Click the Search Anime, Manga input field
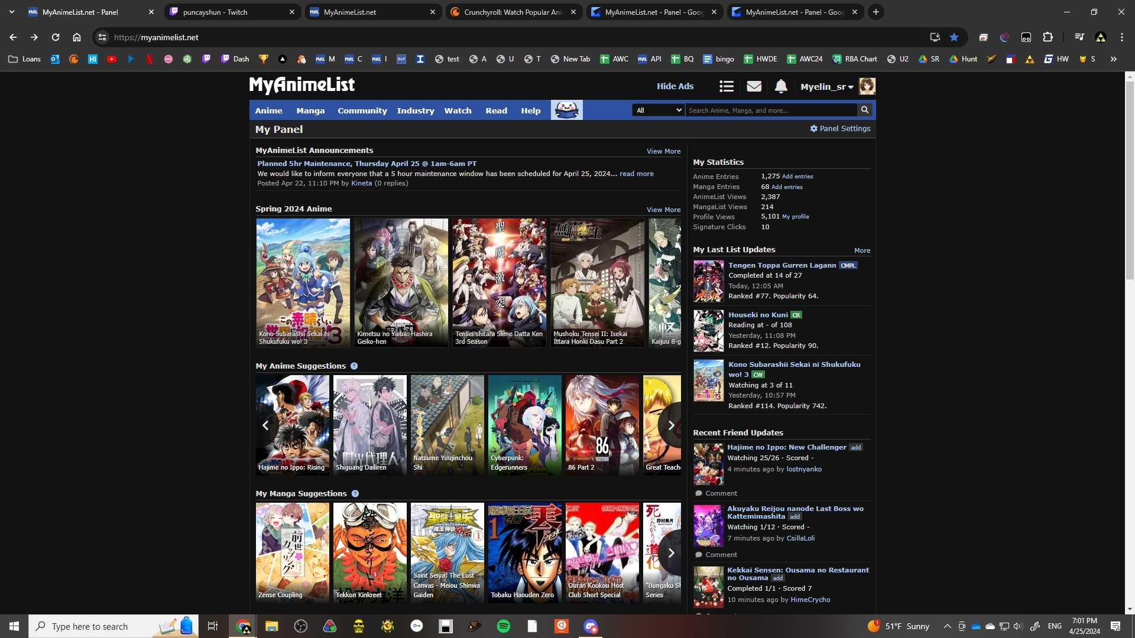Image resolution: width=1135 pixels, height=638 pixels. pyautogui.click(x=770, y=110)
